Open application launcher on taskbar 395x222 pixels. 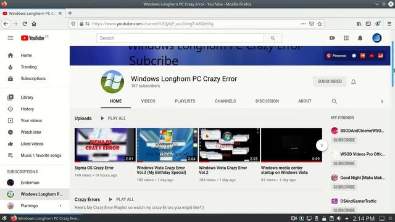click(4, 218)
